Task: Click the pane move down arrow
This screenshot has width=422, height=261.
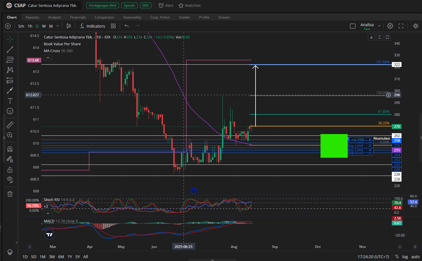Action: point(371,37)
